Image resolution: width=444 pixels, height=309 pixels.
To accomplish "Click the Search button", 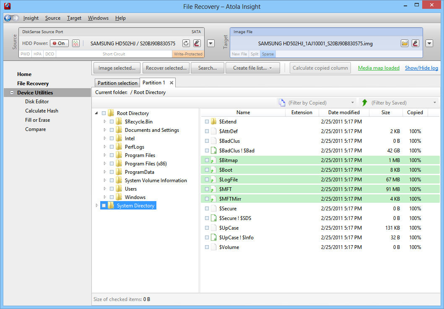I will [x=207, y=68].
